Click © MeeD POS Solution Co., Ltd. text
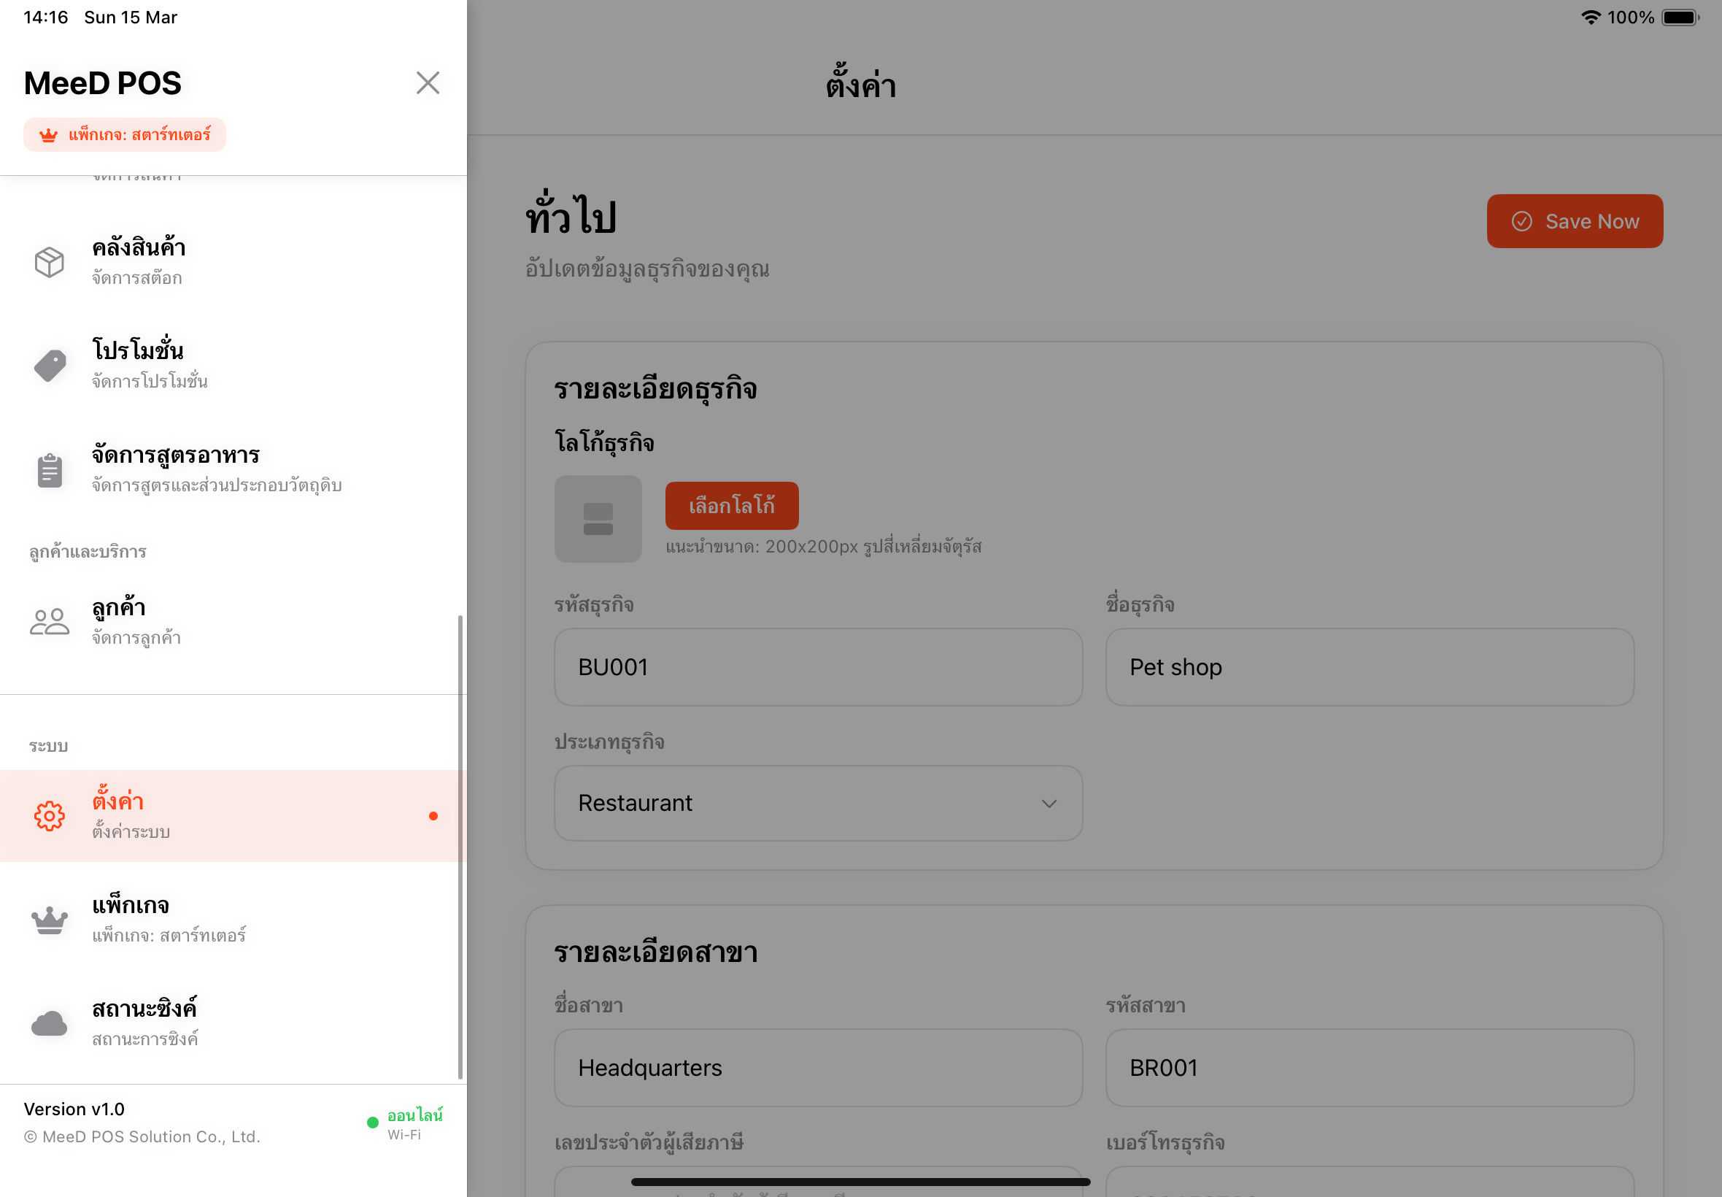The height and width of the screenshot is (1197, 1722). (x=142, y=1136)
